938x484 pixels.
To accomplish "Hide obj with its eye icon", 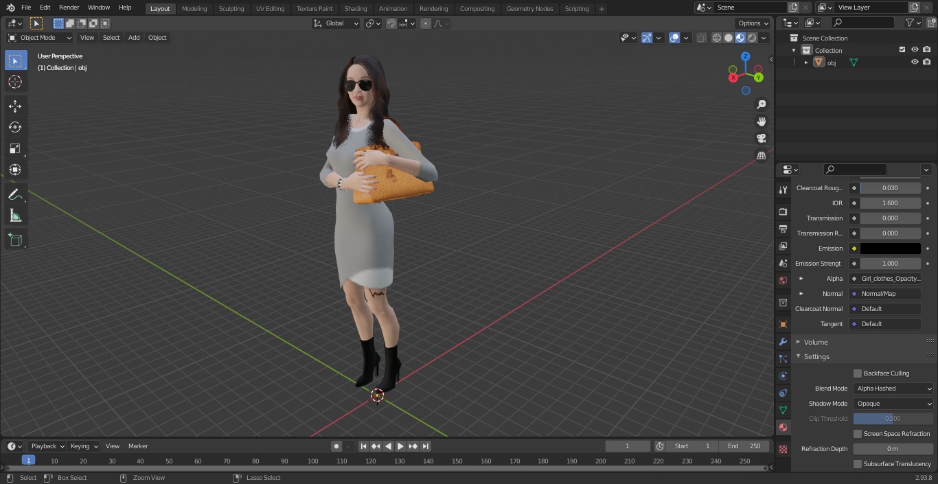I will 915,62.
